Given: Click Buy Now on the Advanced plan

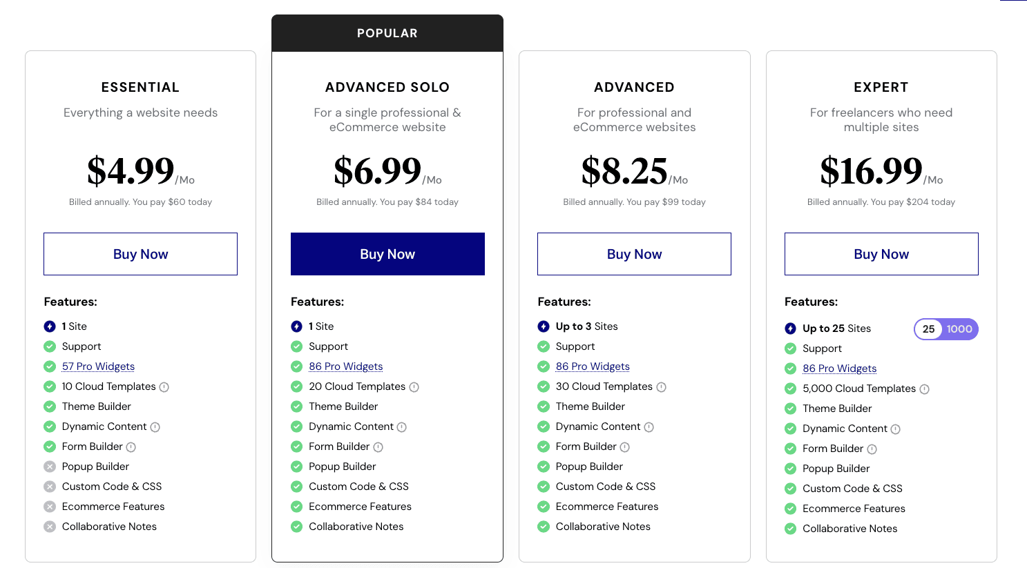Looking at the screenshot, I should point(634,253).
